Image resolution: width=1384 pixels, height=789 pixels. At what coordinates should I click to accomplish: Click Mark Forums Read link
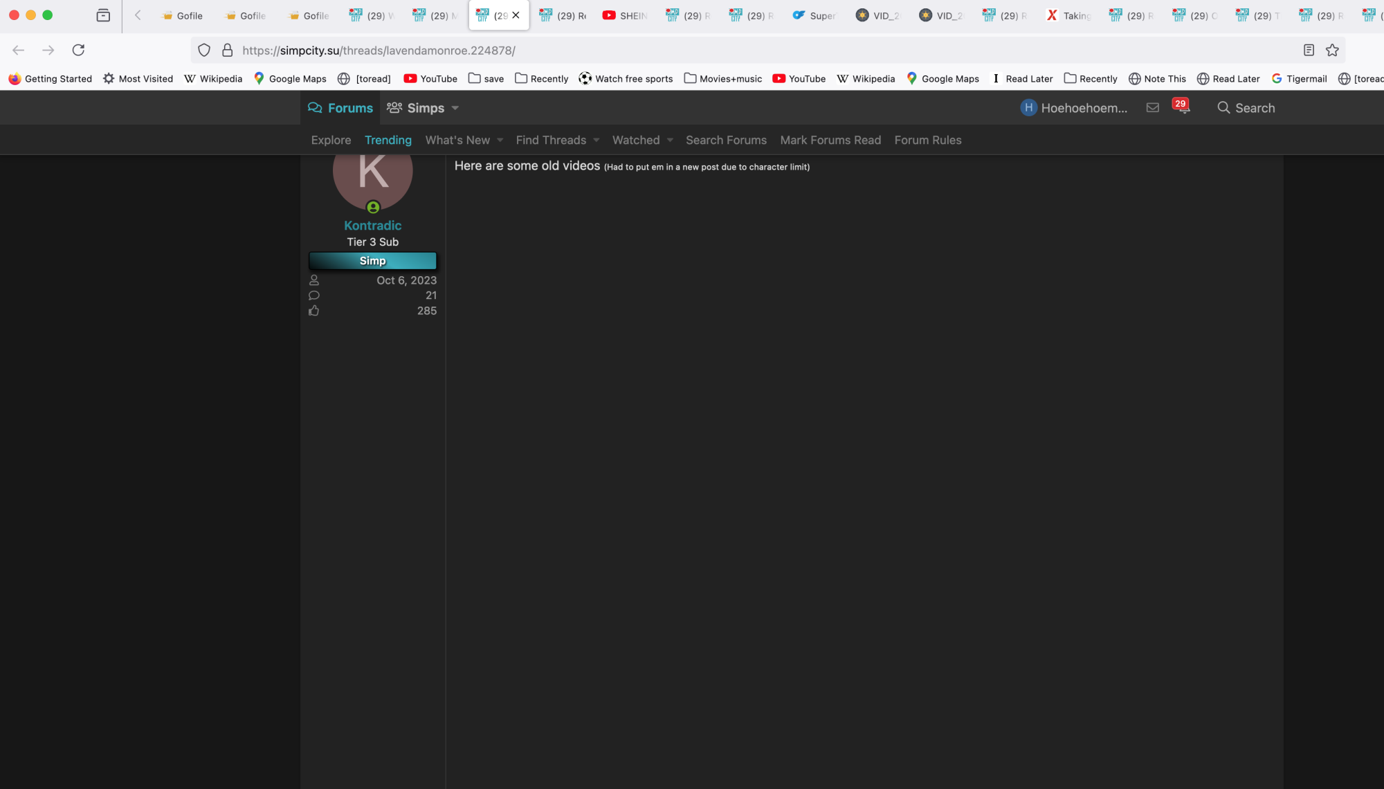click(830, 140)
